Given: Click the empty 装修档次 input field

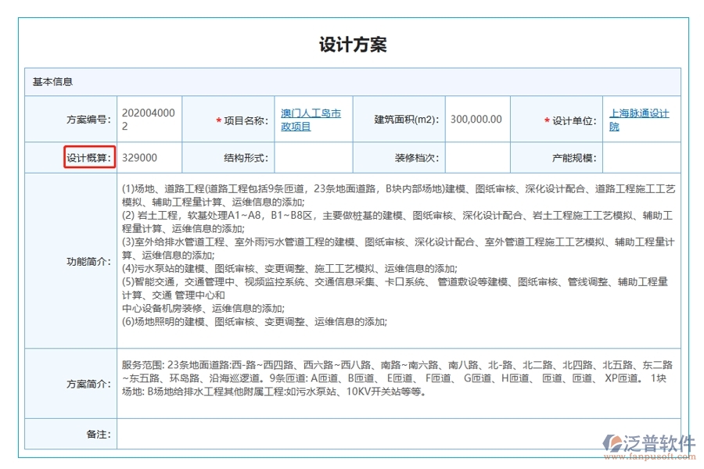Looking at the screenshot, I should coord(476,157).
